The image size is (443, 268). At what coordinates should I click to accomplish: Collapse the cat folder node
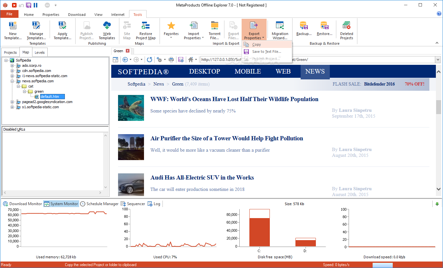(x=18, y=86)
